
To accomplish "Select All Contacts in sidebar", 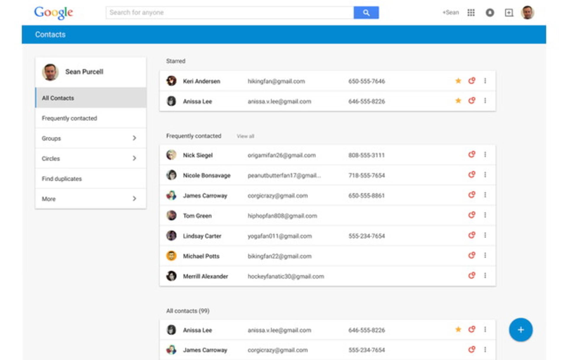I will point(91,98).
